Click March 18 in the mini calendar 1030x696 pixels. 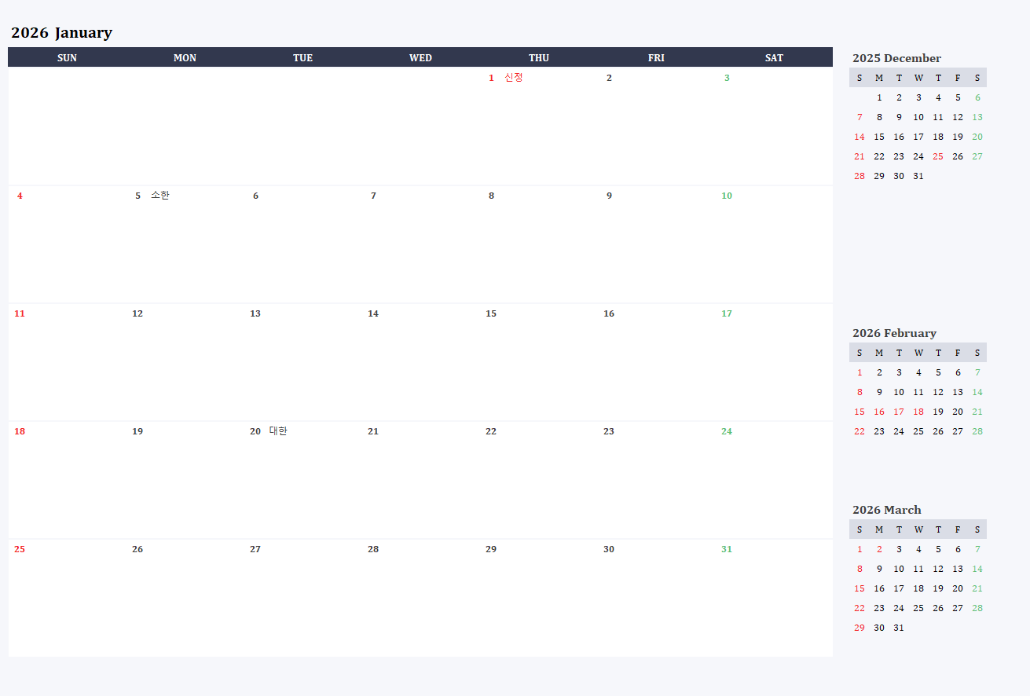click(918, 588)
